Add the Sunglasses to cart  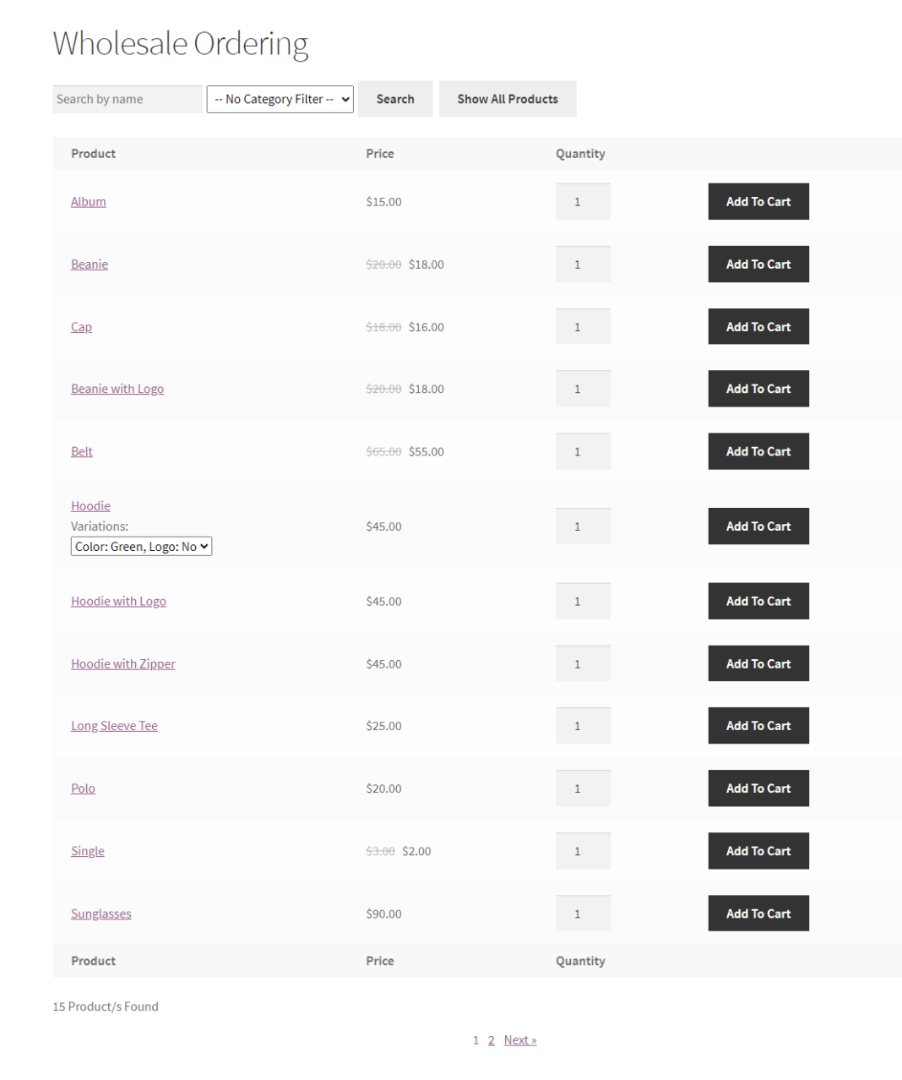coord(758,913)
